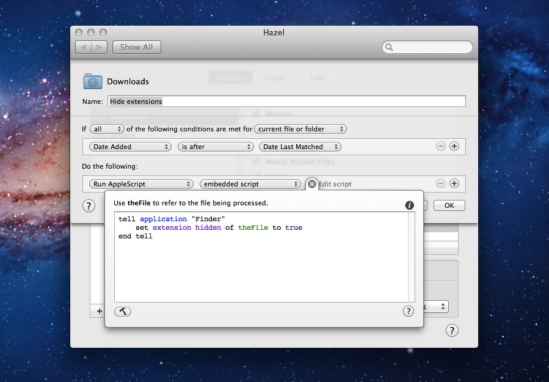Open the embedded script dropdown
The height and width of the screenshot is (382, 549).
(x=250, y=184)
